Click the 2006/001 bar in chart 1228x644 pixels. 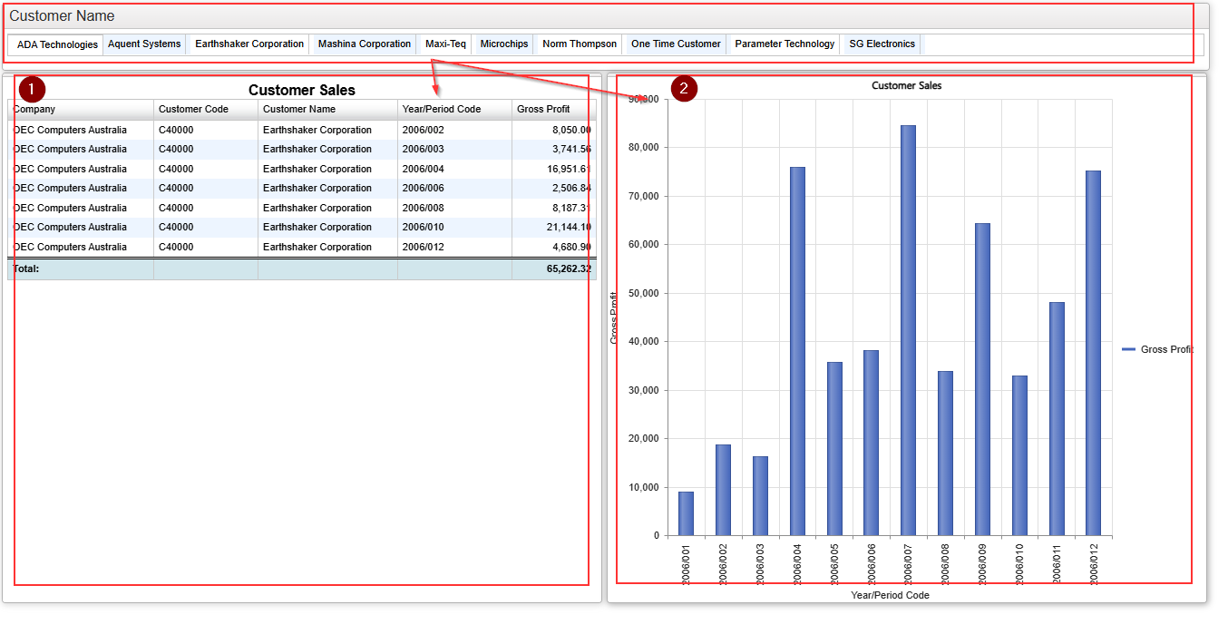coord(686,513)
